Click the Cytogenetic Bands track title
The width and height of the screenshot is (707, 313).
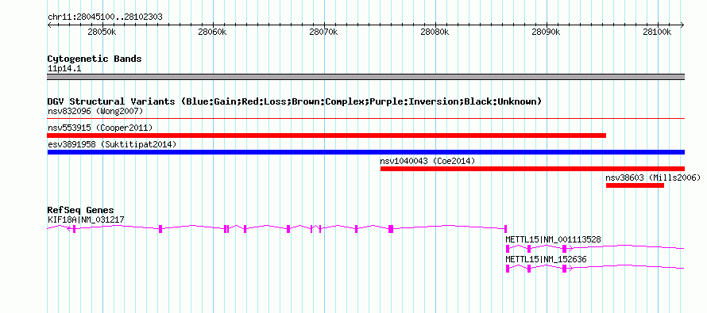point(95,59)
